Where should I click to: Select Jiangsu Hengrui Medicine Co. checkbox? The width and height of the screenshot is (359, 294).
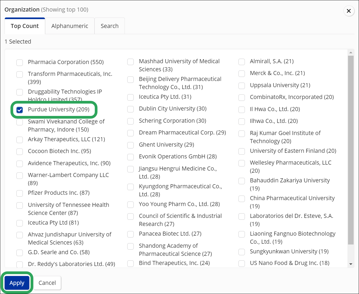tap(130, 169)
